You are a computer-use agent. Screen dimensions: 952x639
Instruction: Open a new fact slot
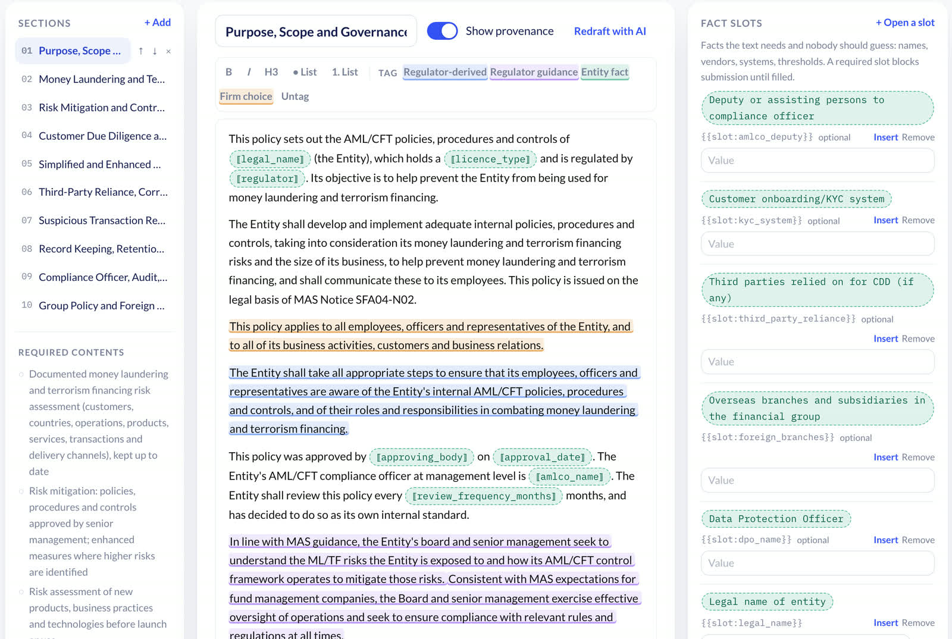905,23
